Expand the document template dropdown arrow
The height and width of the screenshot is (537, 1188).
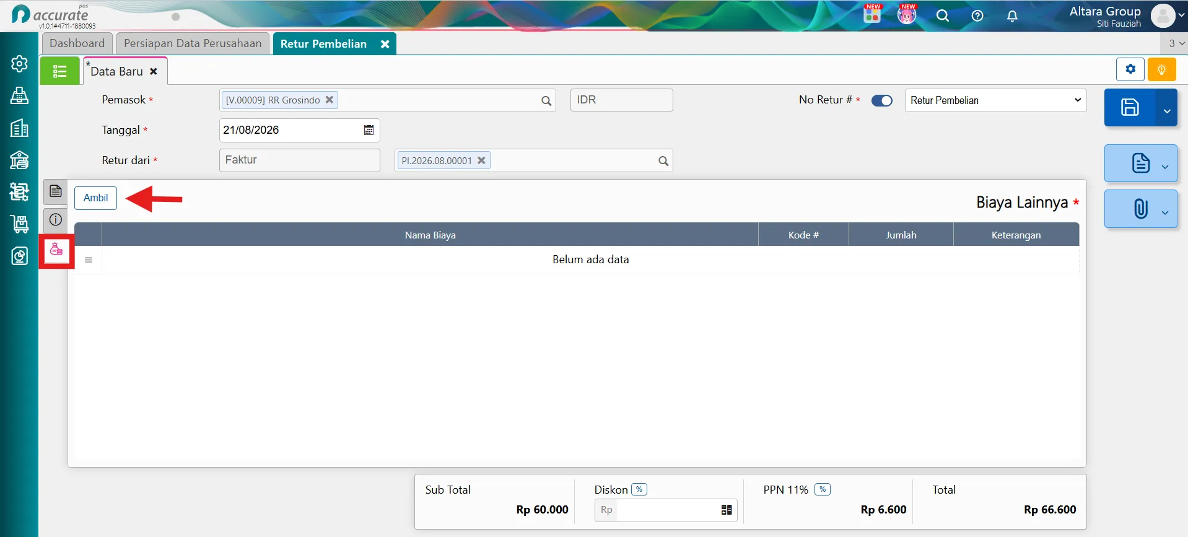(x=1165, y=166)
